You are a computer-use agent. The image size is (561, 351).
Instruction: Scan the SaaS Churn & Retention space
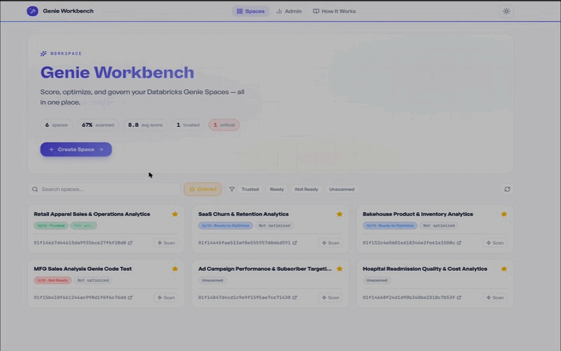pyautogui.click(x=330, y=243)
